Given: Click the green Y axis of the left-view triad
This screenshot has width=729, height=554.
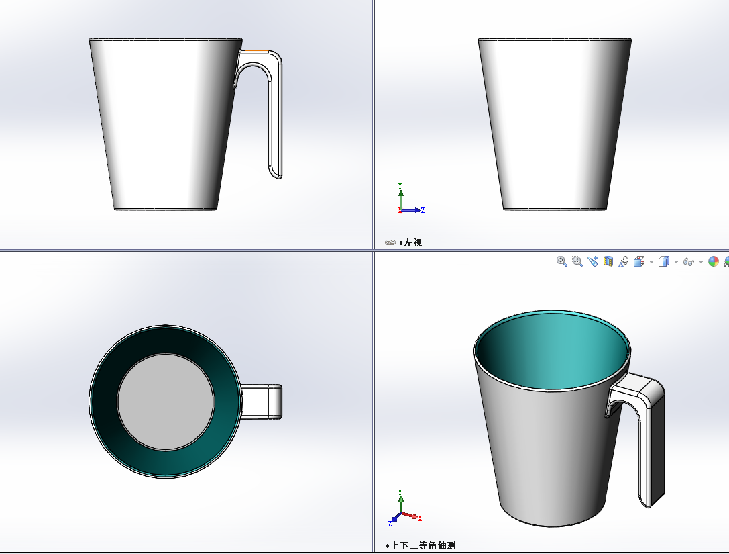Looking at the screenshot, I should [x=400, y=197].
